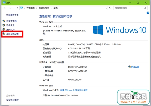This screenshot has height=106, width=151.
Task: Click the forward navigation arrow
Action: [10, 8]
